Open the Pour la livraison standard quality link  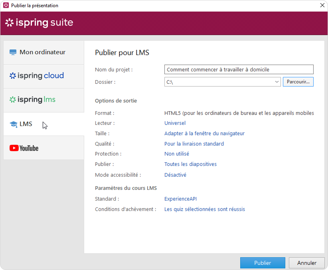pos(194,144)
